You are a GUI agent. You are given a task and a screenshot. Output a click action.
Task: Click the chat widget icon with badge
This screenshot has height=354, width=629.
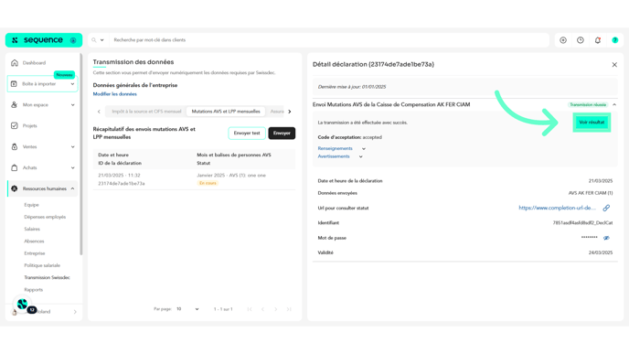click(23, 305)
